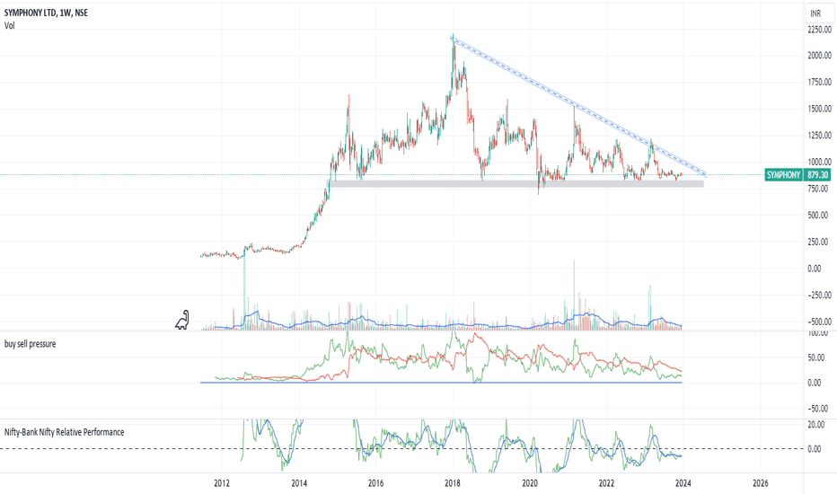Click the 2026 label on time axis

tap(760, 483)
